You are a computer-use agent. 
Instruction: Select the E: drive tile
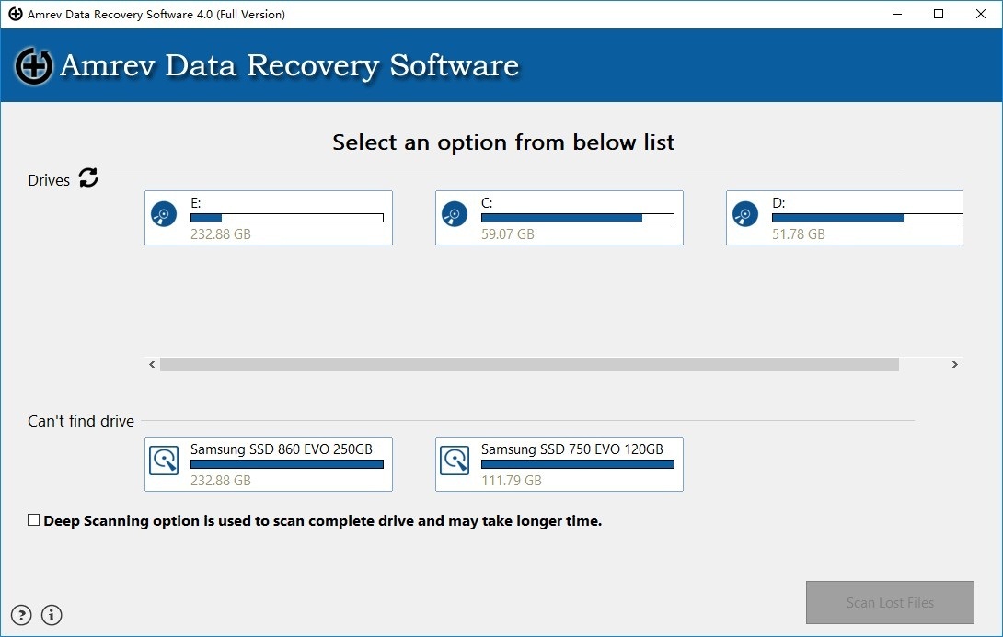[268, 218]
